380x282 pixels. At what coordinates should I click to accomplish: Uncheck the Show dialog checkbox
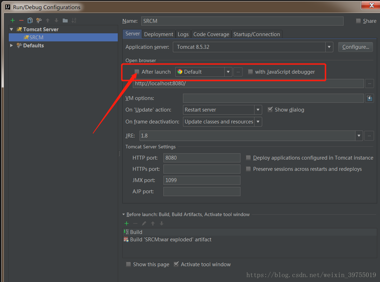(270, 109)
